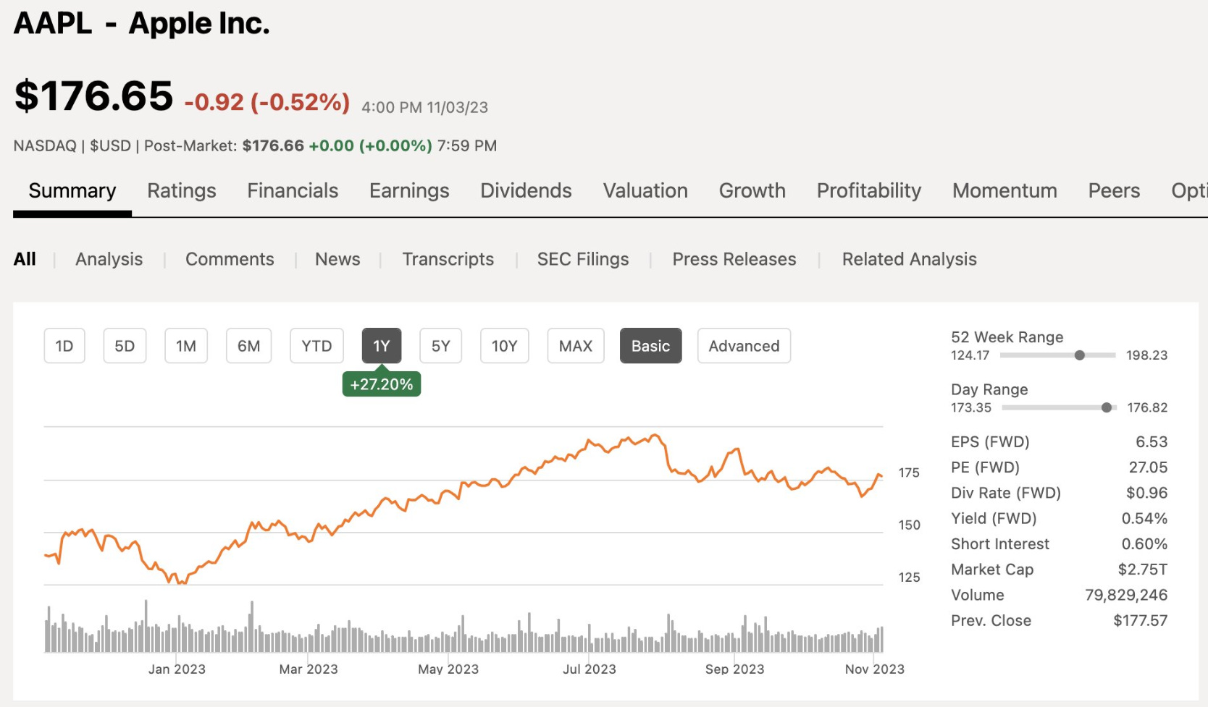The width and height of the screenshot is (1208, 707).
Task: Open the Peers tab
Action: (1114, 190)
